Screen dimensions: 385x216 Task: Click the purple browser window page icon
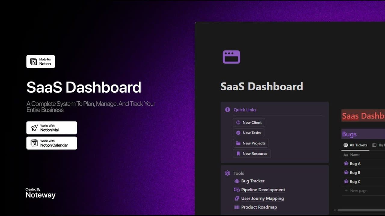click(x=231, y=57)
